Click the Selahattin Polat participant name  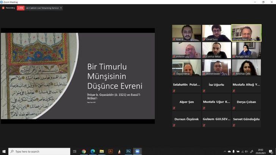[187, 85]
